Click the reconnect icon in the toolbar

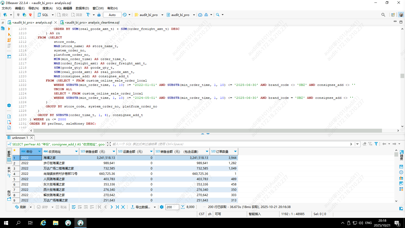(24, 15)
